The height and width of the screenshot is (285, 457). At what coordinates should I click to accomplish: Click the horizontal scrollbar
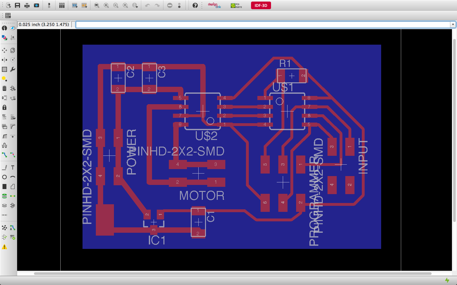(233, 274)
